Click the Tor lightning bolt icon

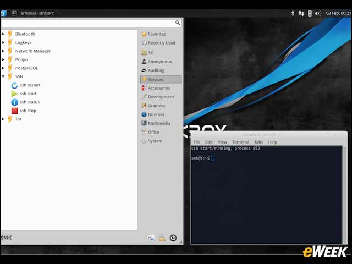pos(10,119)
